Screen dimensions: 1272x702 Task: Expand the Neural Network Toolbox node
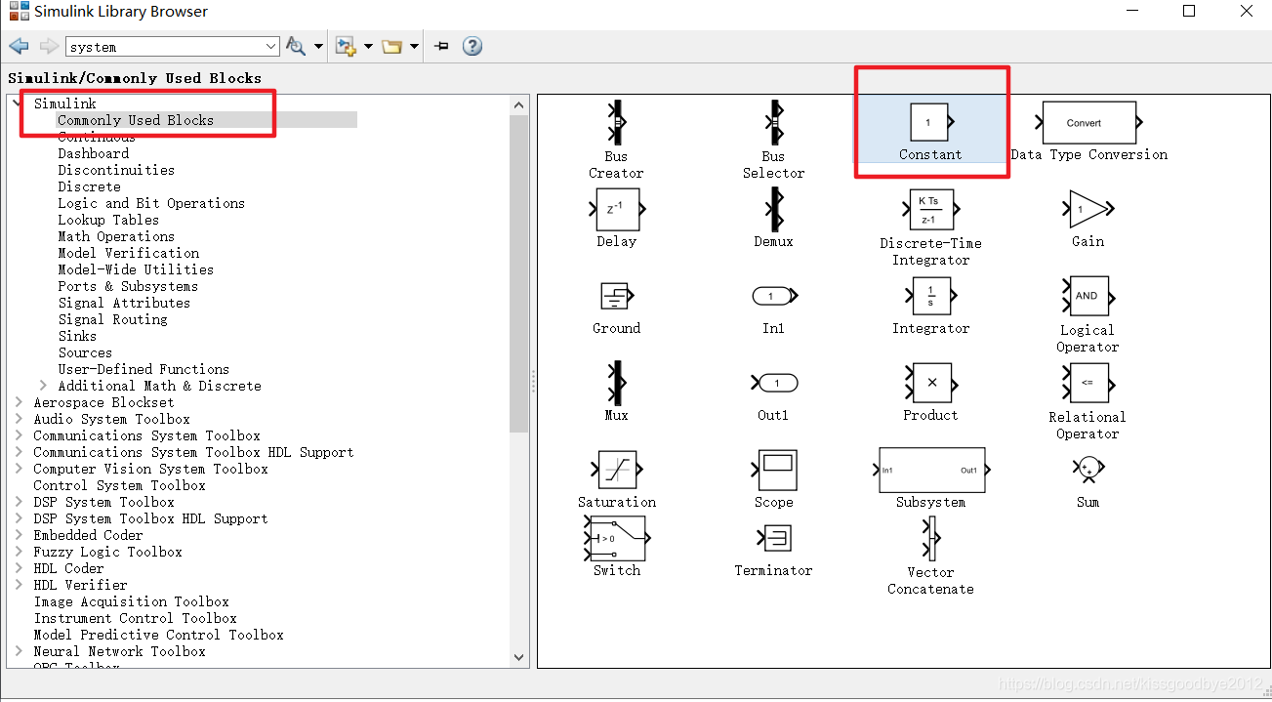tap(20, 651)
